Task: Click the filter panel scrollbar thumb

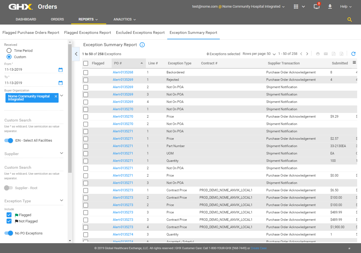Action: click(x=70, y=109)
